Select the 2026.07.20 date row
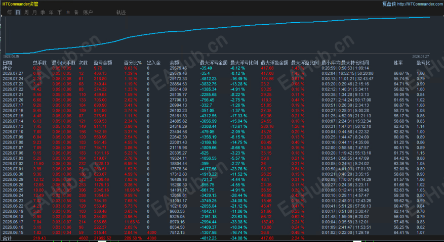The image size is (444, 242). (x=13, y=100)
